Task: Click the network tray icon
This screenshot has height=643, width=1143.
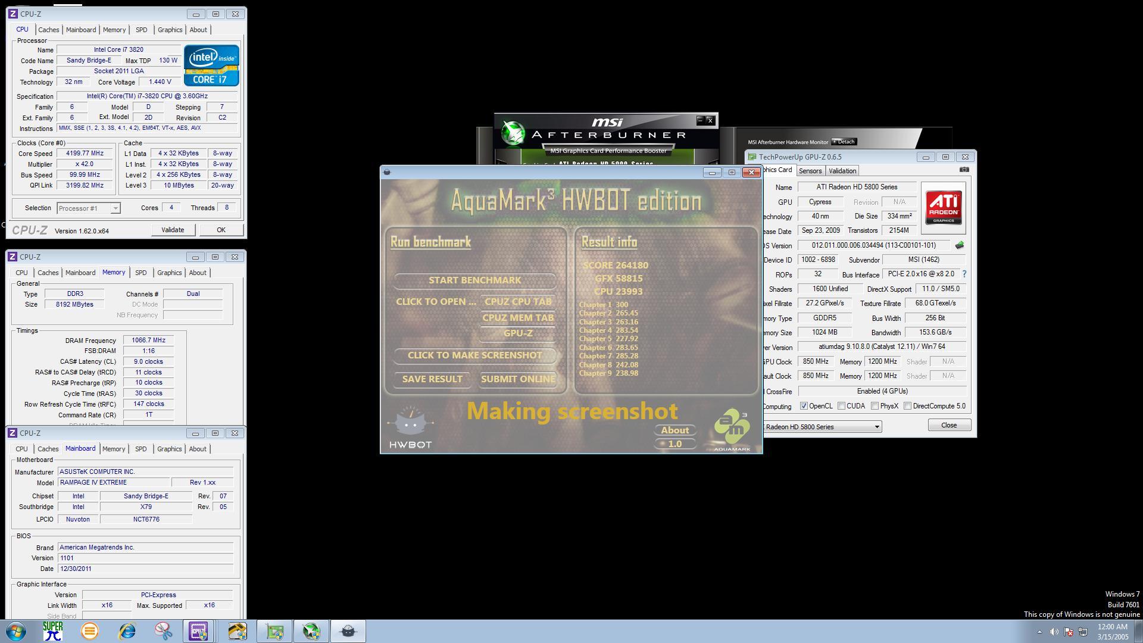Action: point(1083,632)
